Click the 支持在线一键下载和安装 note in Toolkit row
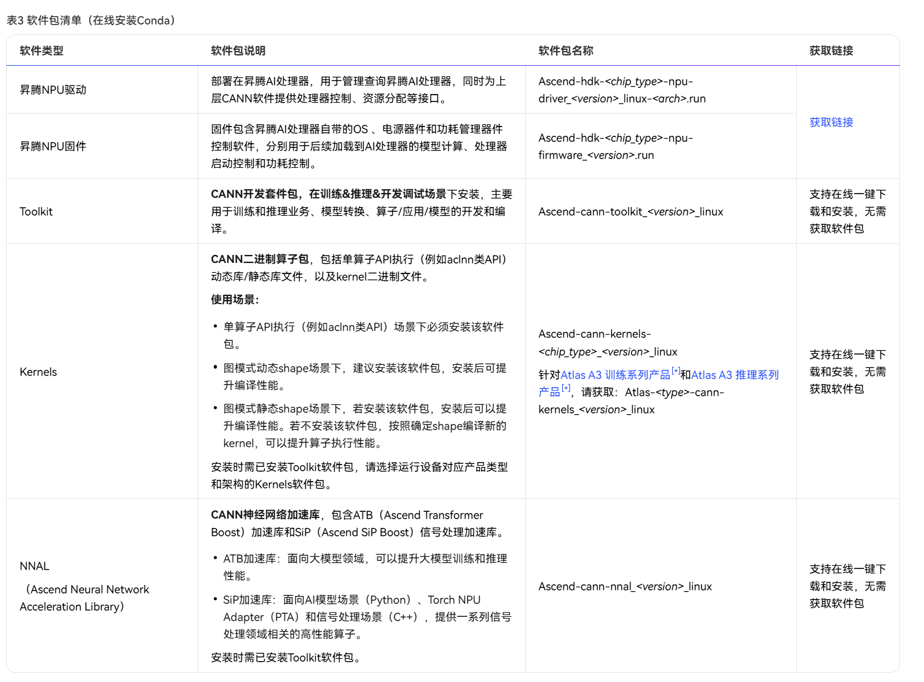 coord(847,211)
